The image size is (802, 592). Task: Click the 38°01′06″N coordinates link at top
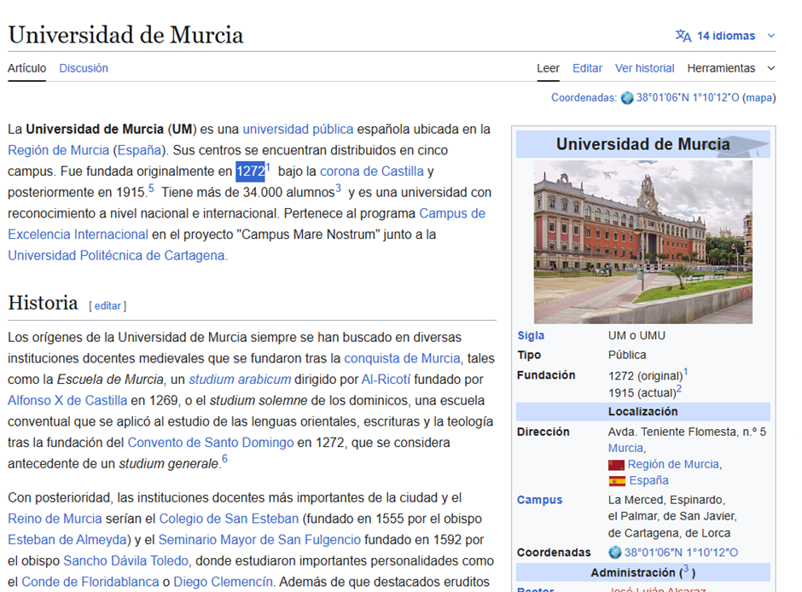[688, 97]
